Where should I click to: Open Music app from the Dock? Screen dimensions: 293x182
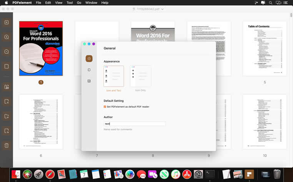175,174
